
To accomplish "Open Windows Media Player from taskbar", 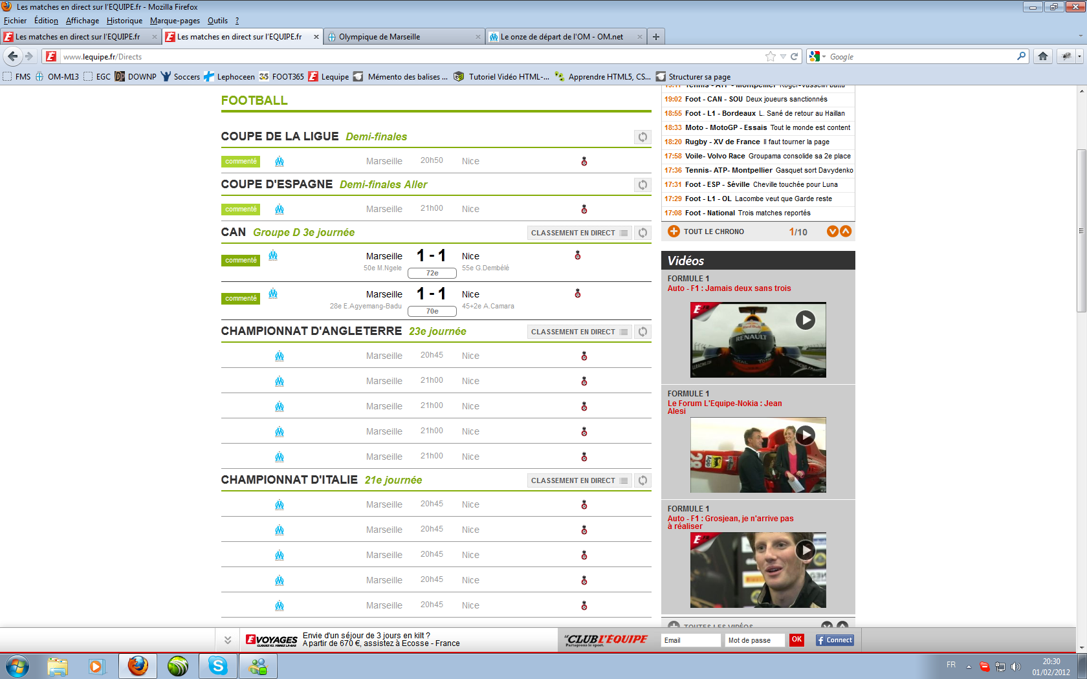I will (96, 665).
